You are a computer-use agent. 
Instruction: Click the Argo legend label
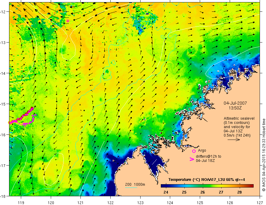coord(202,150)
